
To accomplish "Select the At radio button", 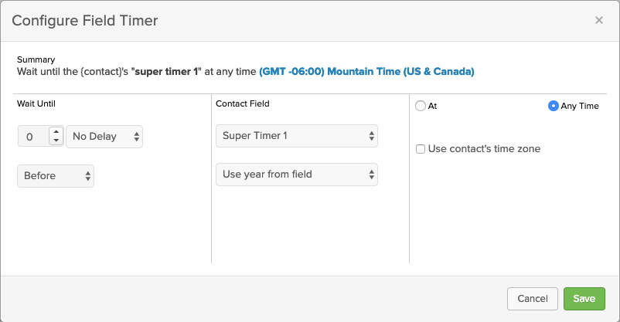I will tap(421, 107).
